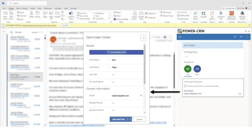Click the POWER-CRM plus add icon
The width and height of the screenshot is (252, 128).
click(241, 37)
